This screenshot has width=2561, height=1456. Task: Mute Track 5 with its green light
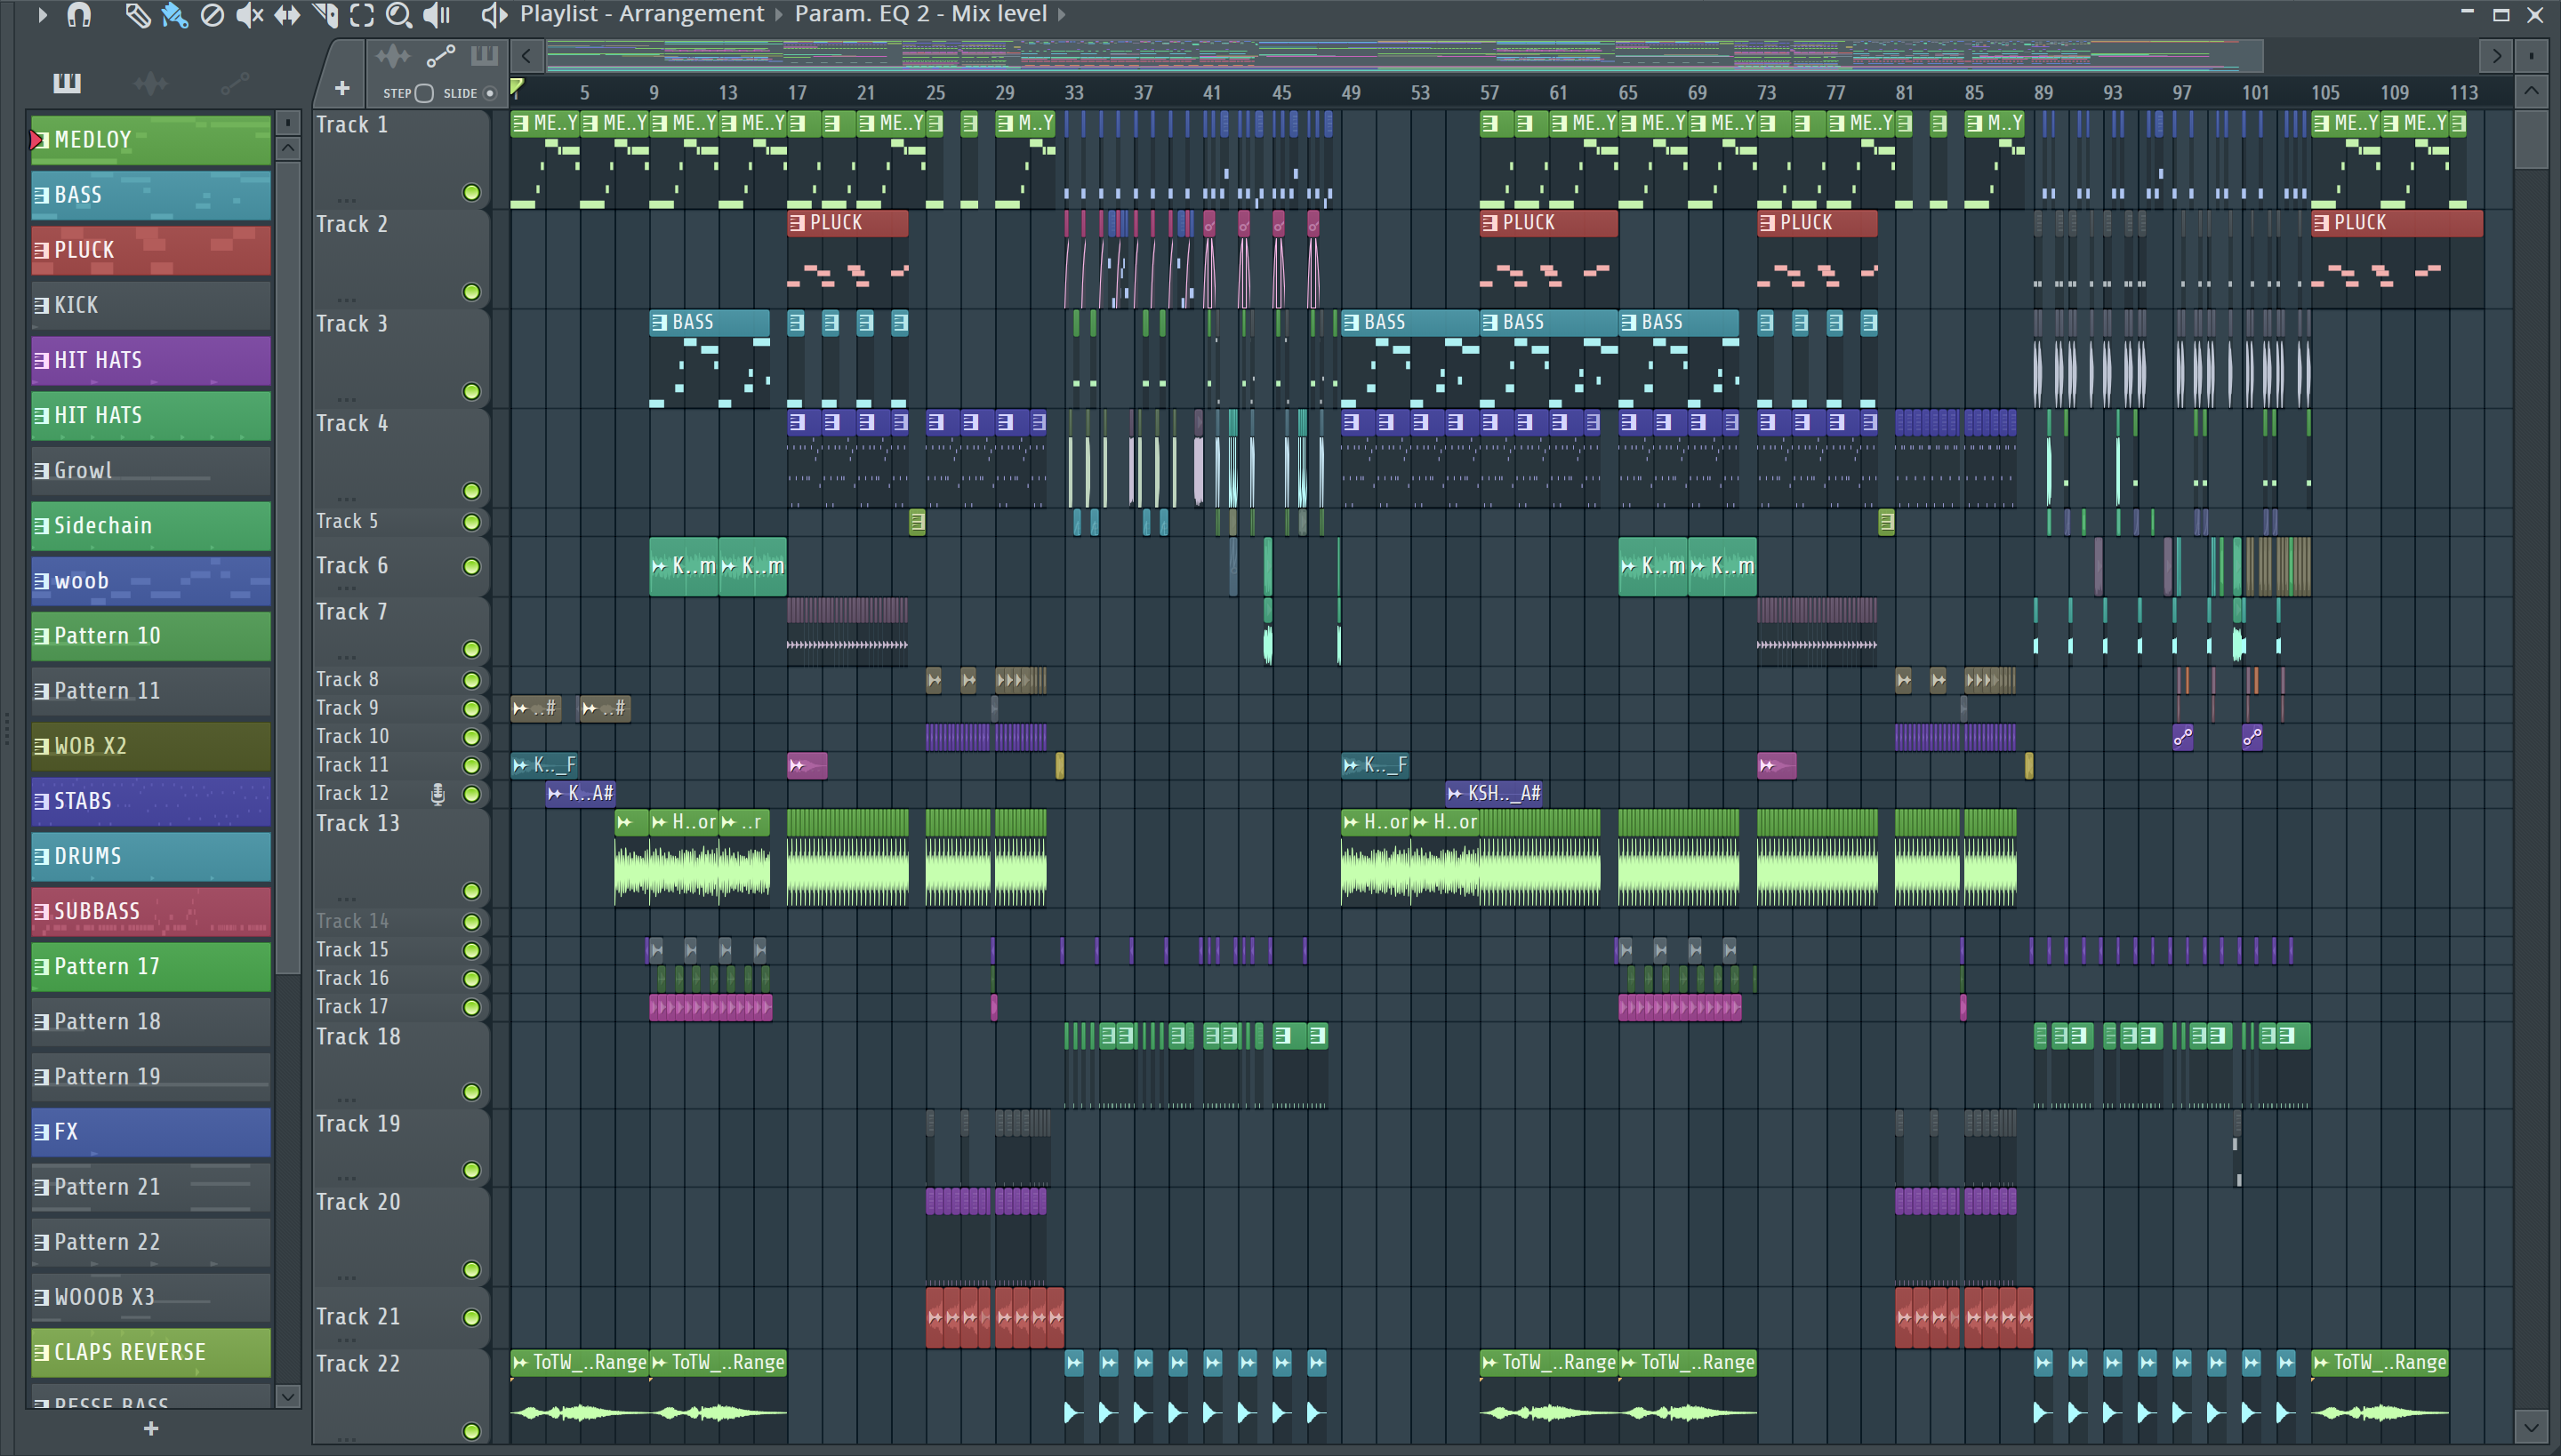[471, 522]
